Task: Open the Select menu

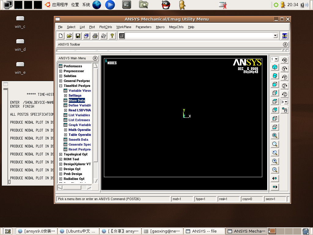Action: click(71, 27)
